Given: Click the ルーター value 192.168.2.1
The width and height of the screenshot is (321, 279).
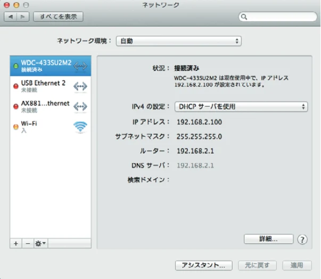Looking at the screenshot, I should 195,151.
